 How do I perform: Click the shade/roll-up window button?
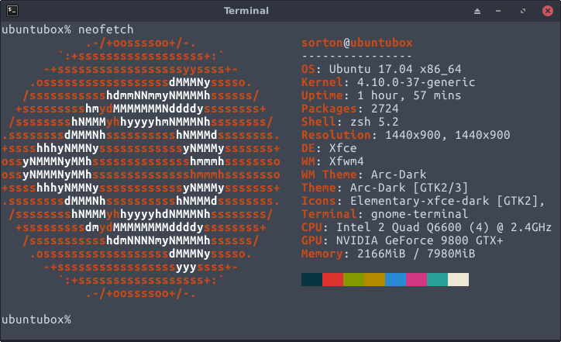pos(477,11)
